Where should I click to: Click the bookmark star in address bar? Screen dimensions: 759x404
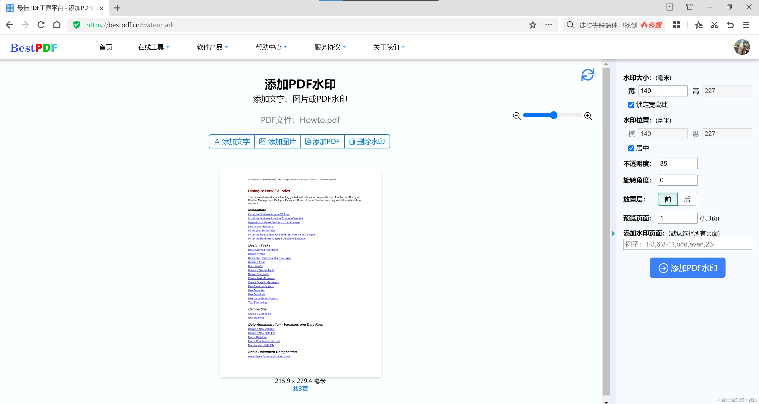click(x=533, y=25)
